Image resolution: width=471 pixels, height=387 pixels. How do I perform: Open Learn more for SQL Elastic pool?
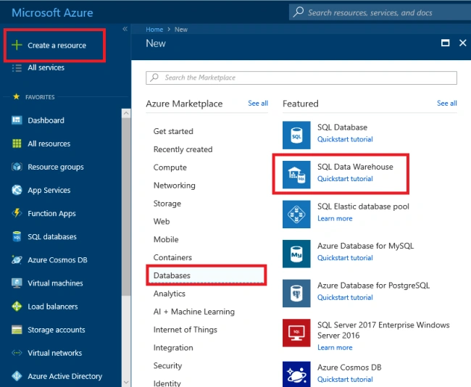click(335, 218)
